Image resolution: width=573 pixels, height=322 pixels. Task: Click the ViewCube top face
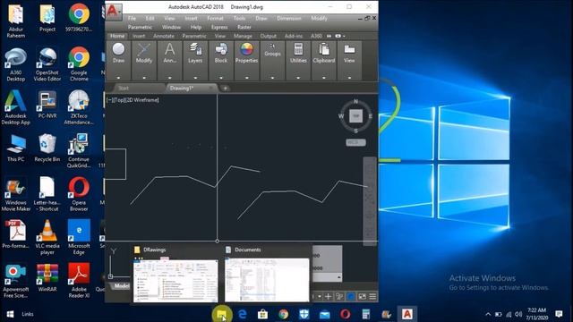[x=355, y=116]
